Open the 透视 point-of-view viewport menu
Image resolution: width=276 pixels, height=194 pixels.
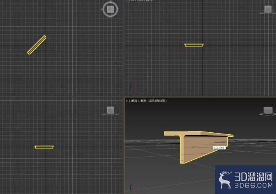click(x=134, y=101)
